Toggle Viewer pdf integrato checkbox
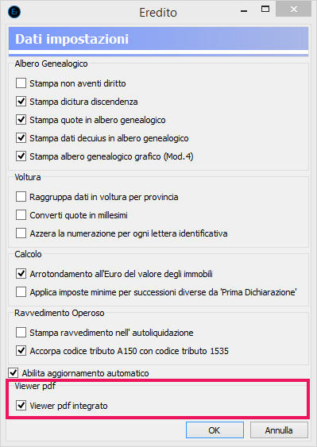The height and width of the screenshot is (447, 317). (x=21, y=406)
